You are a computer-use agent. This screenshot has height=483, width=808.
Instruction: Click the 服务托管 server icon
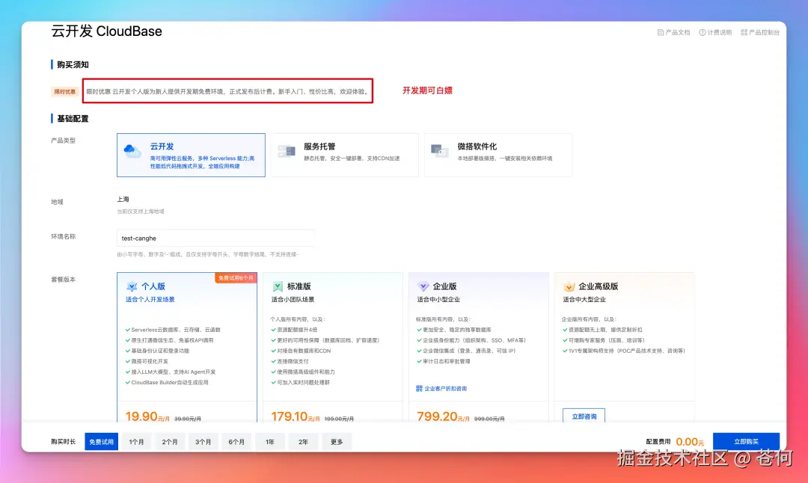[x=287, y=150]
